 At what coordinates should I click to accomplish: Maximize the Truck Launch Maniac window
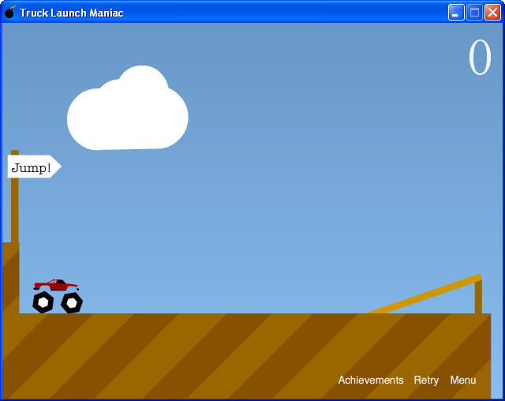tap(474, 13)
